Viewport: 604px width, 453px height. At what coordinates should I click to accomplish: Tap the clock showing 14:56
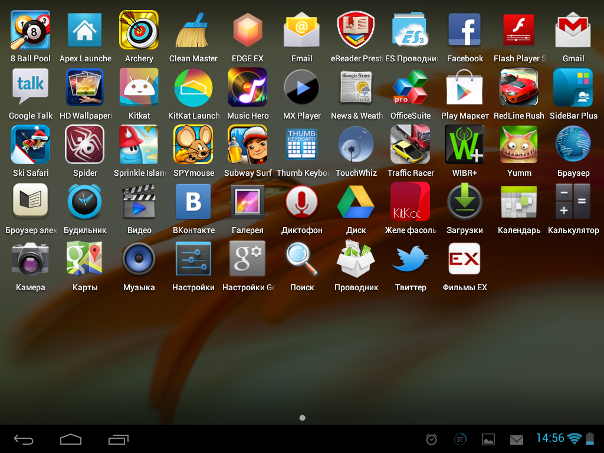[x=550, y=438]
